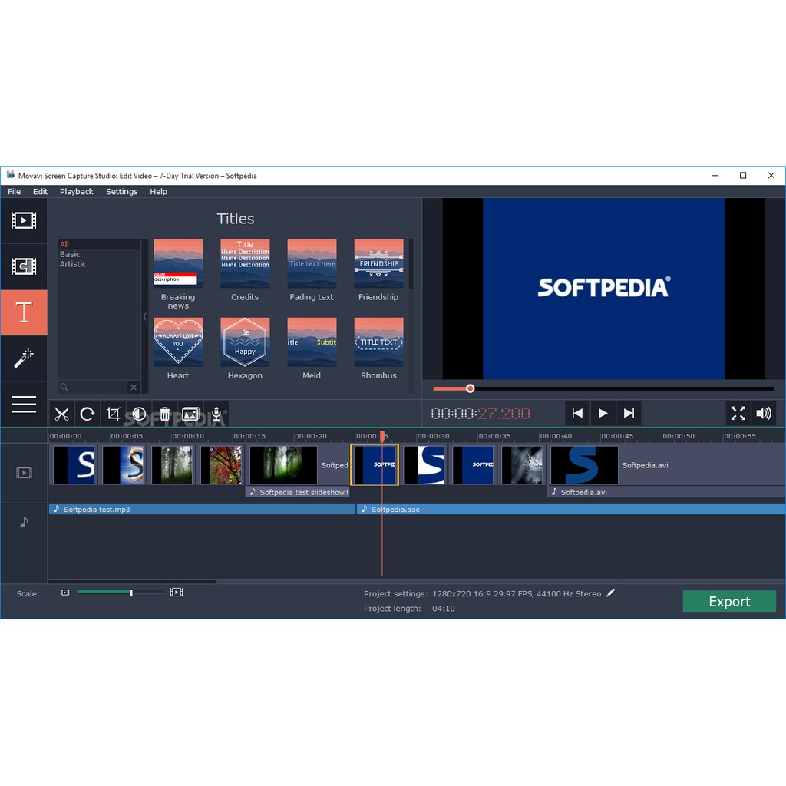This screenshot has height=786, width=786.
Task: Click the search magnifier icon
Action: tap(64, 387)
